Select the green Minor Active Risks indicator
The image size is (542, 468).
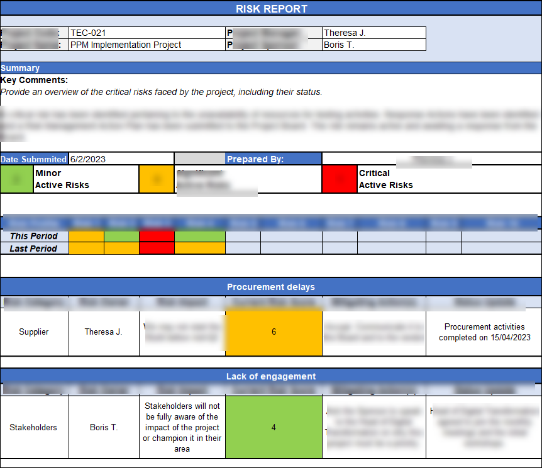point(17,179)
